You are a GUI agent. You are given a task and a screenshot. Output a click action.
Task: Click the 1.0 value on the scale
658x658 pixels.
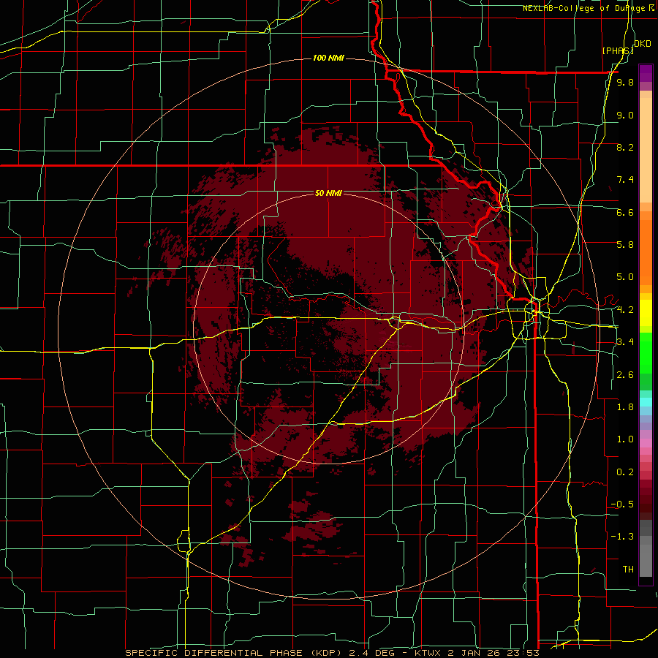click(x=625, y=439)
